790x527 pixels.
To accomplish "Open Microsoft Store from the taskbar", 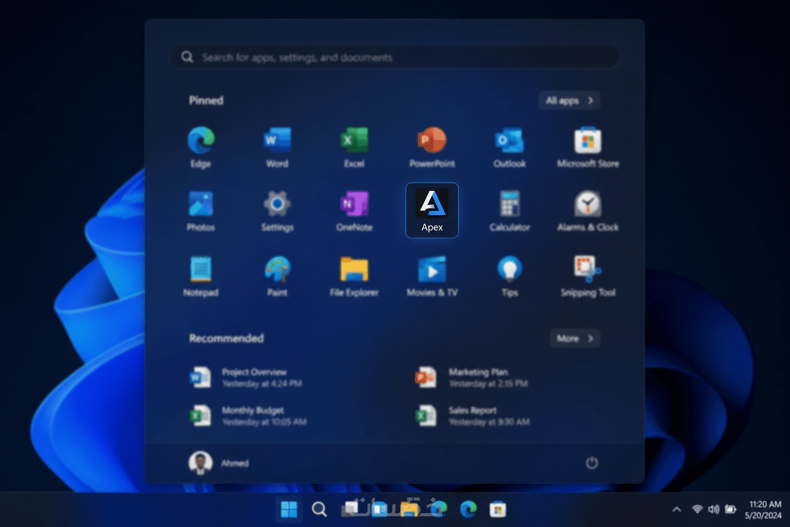I will tap(497, 510).
